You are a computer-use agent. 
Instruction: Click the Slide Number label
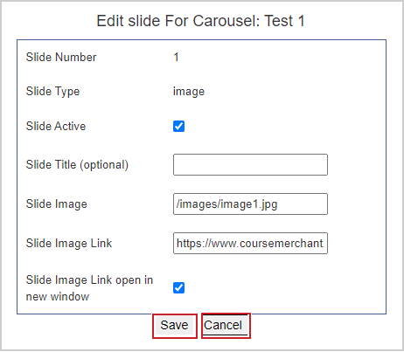(61, 57)
